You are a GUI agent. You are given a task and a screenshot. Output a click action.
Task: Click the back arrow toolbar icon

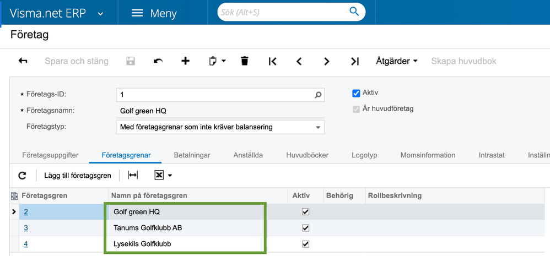click(x=23, y=61)
